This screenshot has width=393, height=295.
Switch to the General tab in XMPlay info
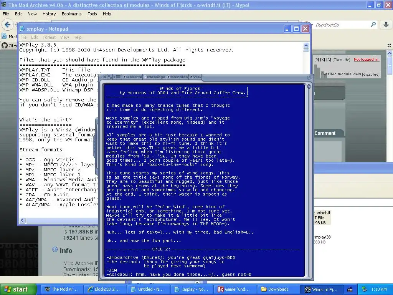tap(132, 77)
